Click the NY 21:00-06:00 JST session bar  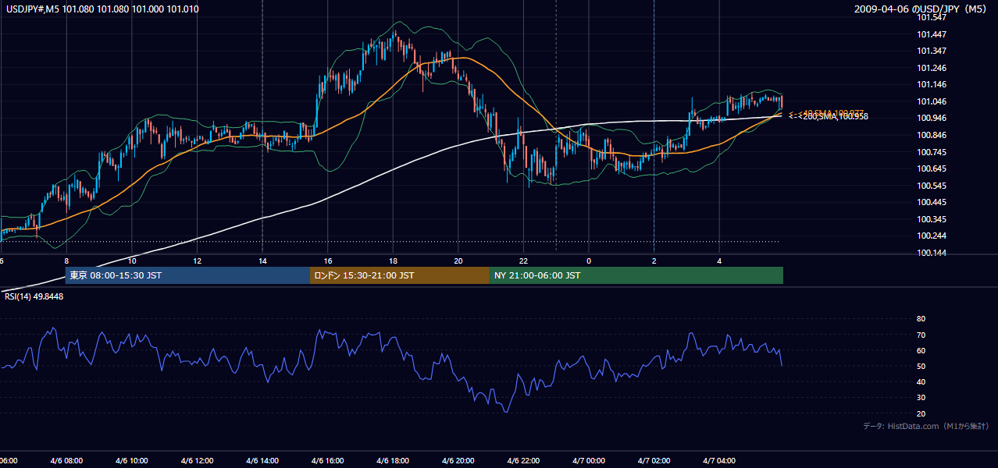[x=636, y=275]
